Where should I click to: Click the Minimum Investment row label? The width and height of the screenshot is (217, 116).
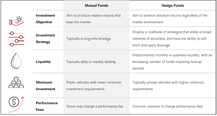(45, 85)
